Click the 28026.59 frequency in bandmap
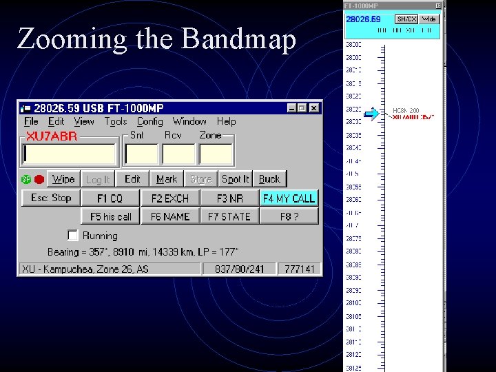Screen dimensions: 496x372 [364, 19]
